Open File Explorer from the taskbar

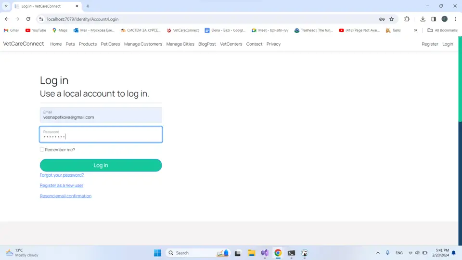coord(251,253)
